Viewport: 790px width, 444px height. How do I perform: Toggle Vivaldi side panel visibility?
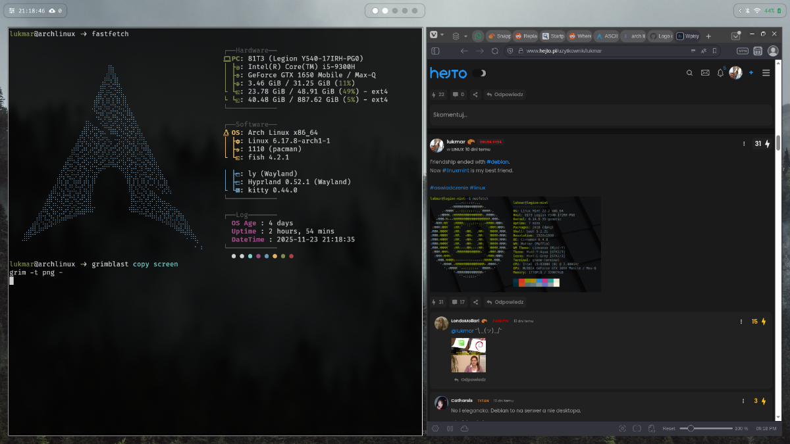[x=435, y=51]
